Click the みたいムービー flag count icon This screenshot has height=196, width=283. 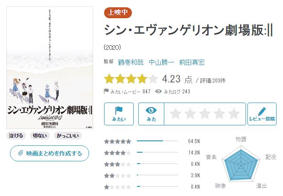(106, 92)
